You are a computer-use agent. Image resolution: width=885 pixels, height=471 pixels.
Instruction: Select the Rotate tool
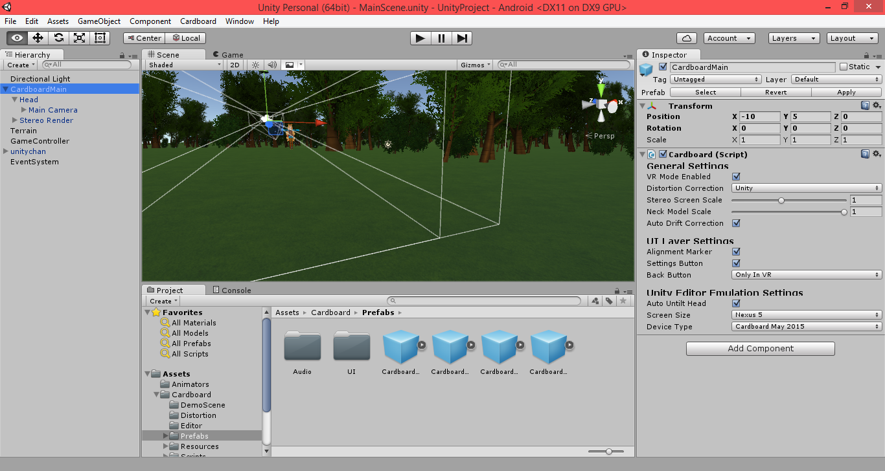coord(58,38)
